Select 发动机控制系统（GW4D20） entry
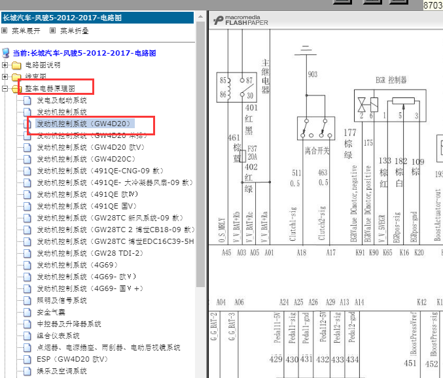Viewport: 443px width, 378px height. [85, 124]
